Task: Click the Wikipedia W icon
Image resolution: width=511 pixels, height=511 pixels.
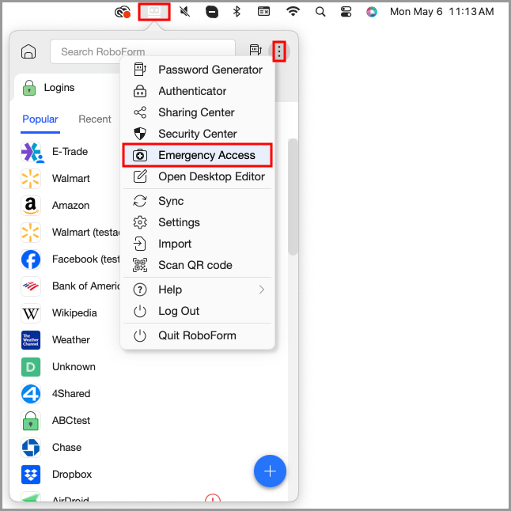Action: [31, 313]
